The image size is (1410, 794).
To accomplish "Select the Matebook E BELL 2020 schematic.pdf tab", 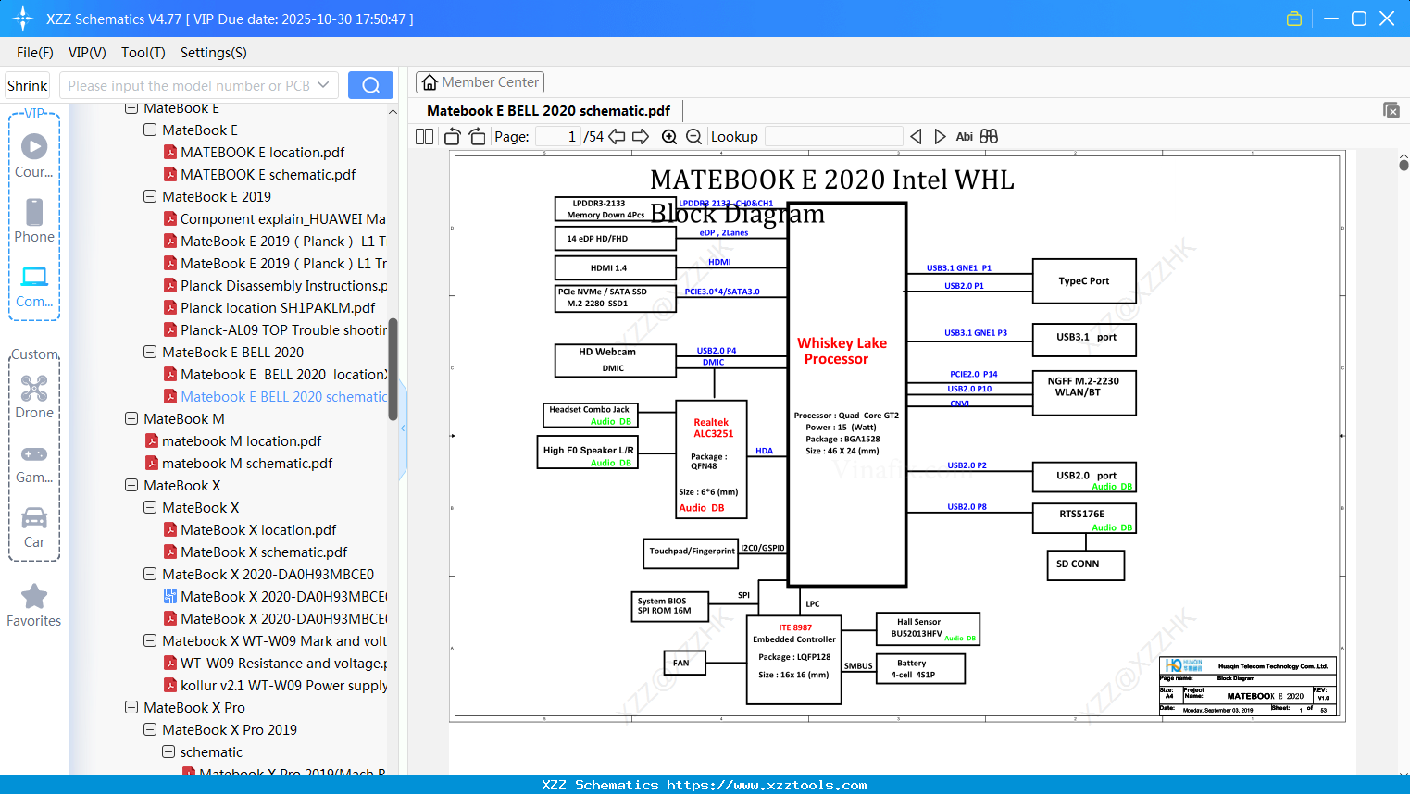I will (548, 111).
